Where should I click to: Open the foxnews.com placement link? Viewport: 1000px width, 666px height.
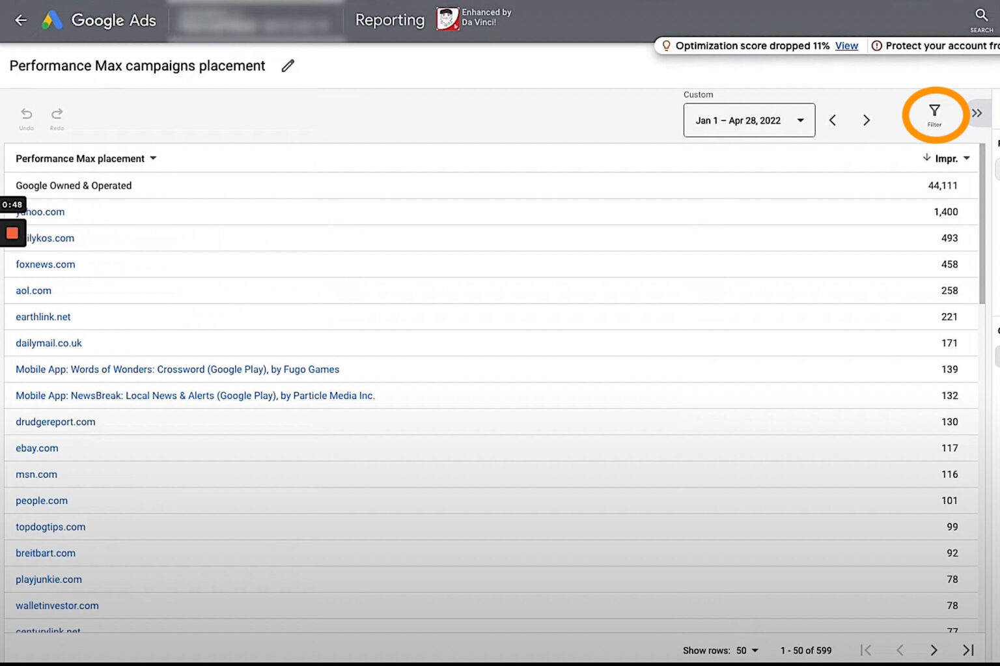(45, 264)
